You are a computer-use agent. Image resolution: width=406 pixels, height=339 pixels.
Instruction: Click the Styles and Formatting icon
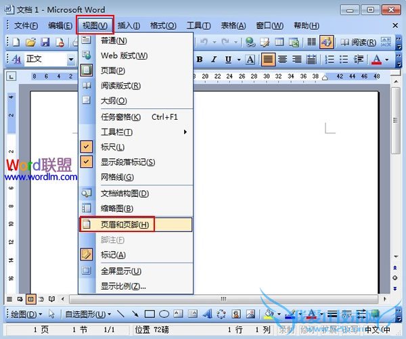click(x=16, y=60)
